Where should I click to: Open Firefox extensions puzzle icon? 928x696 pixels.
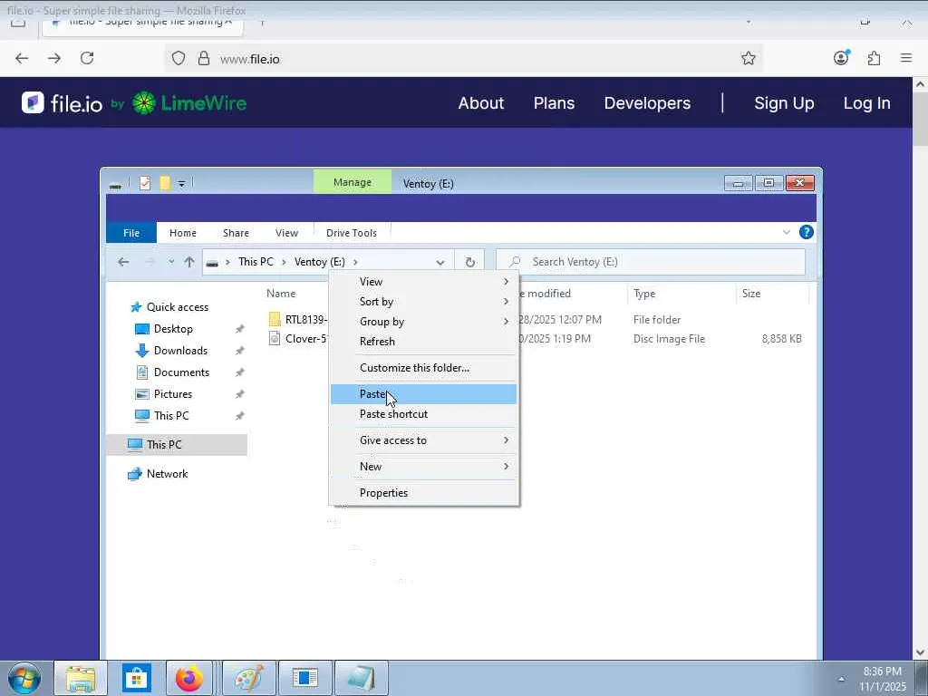click(874, 58)
